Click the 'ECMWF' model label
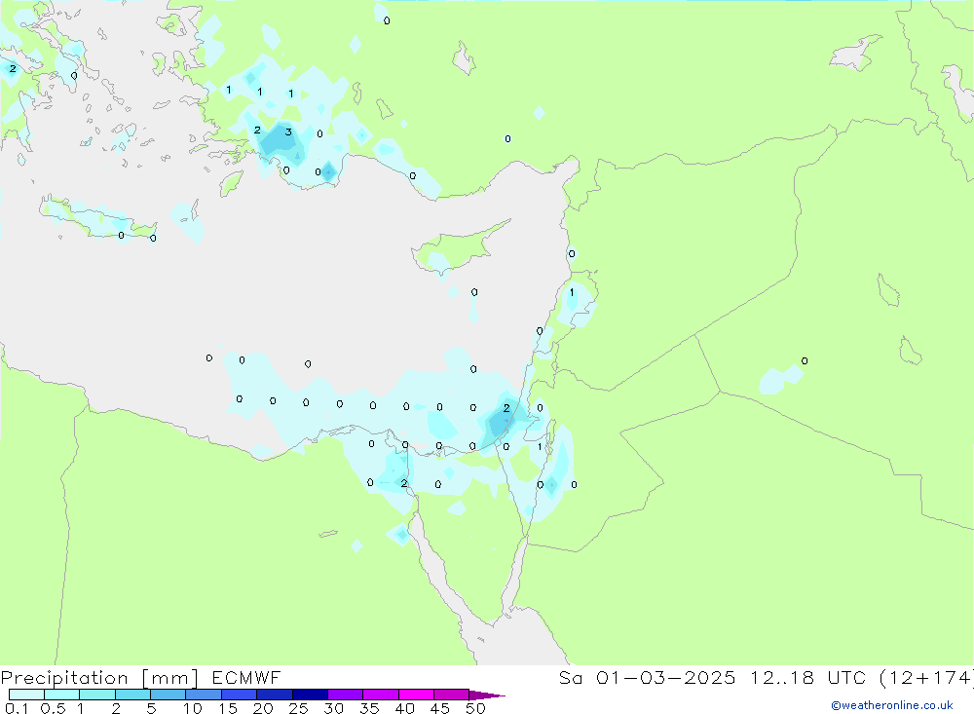This screenshot has width=974, height=714. 246,677
